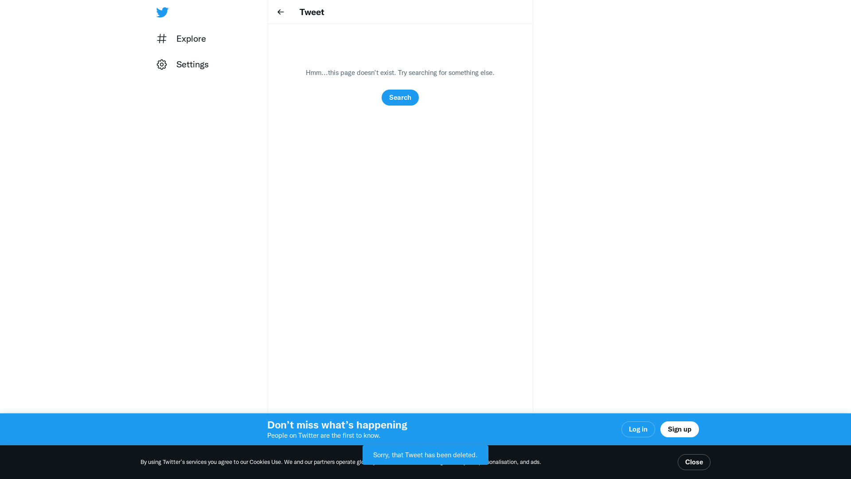The width and height of the screenshot is (851, 479).
Task: Click the Log in button
Action: [x=638, y=429]
